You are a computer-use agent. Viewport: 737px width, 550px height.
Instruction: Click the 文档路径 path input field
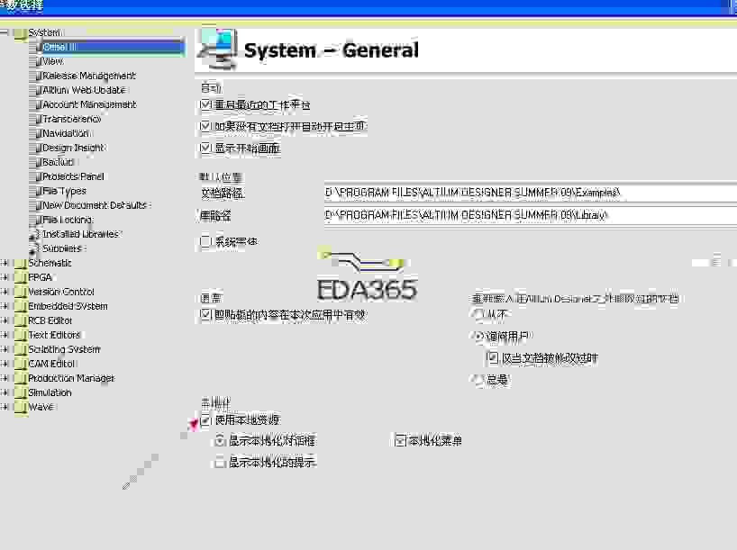[530, 193]
